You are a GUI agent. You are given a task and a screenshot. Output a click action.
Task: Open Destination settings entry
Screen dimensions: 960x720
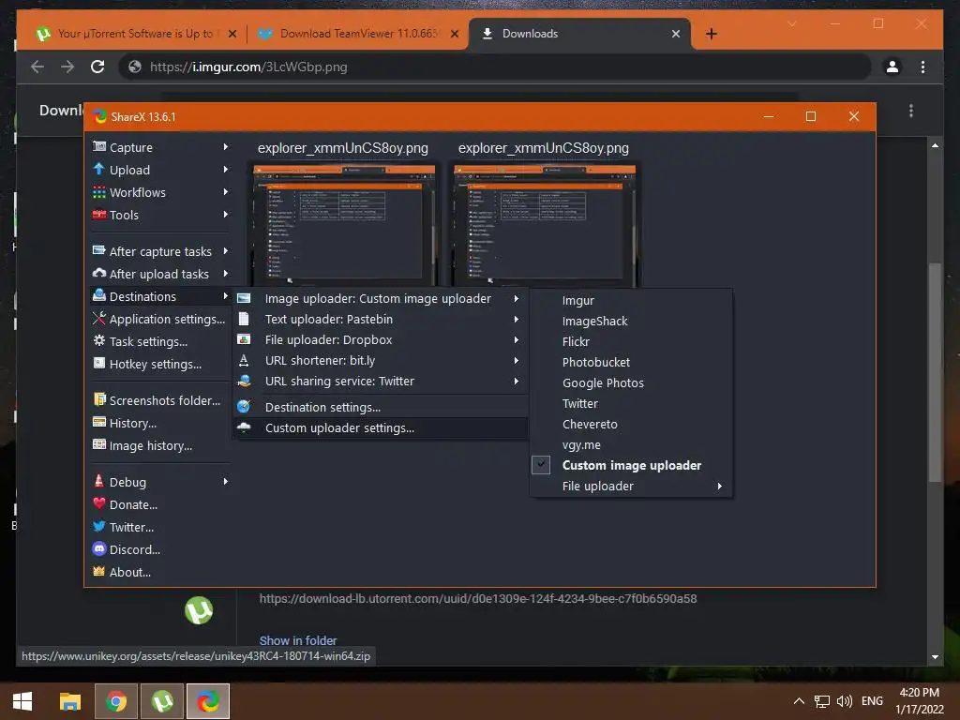[x=381, y=407]
